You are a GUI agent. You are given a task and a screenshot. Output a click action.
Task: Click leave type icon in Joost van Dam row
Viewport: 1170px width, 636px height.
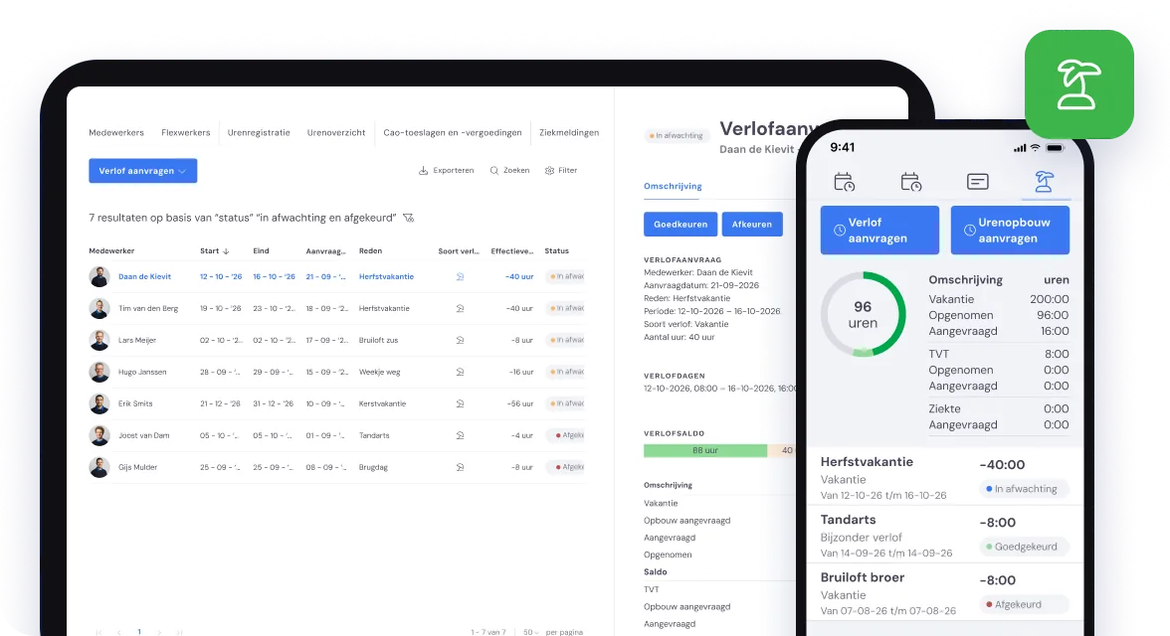click(461, 435)
